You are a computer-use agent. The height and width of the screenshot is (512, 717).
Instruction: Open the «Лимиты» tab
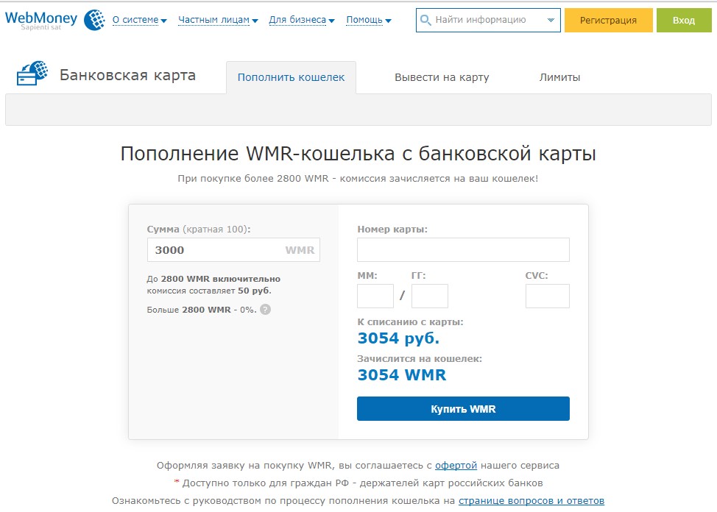click(559, 77)
